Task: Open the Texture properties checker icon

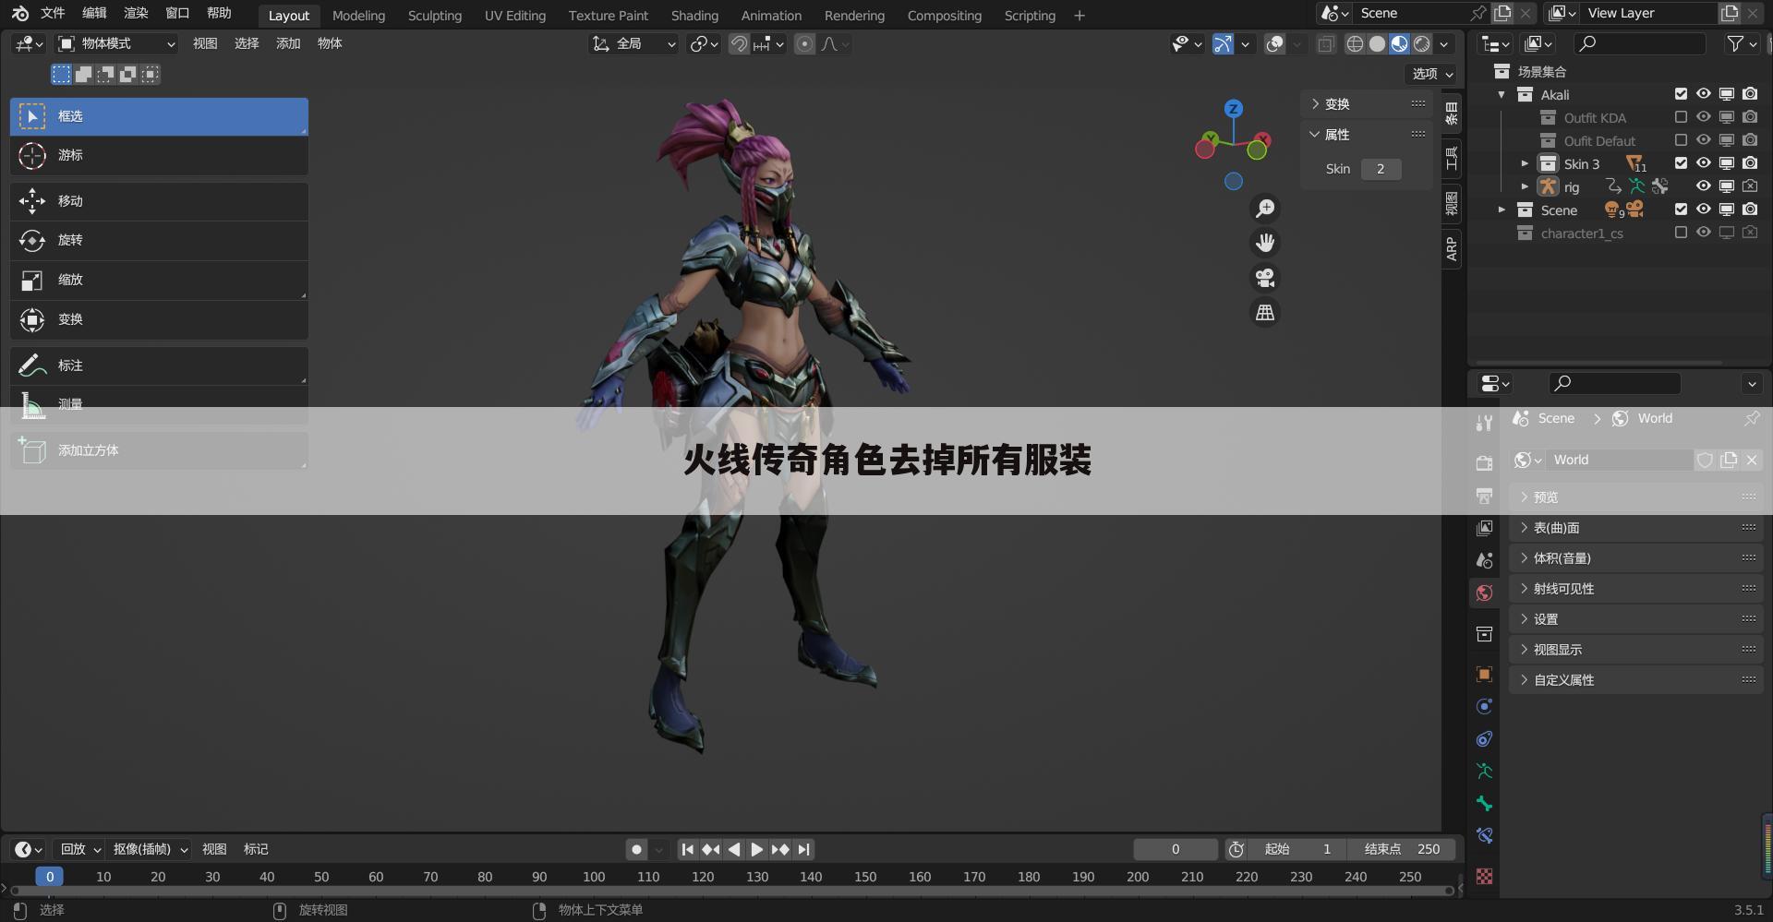Action: tap(1484, 877)
